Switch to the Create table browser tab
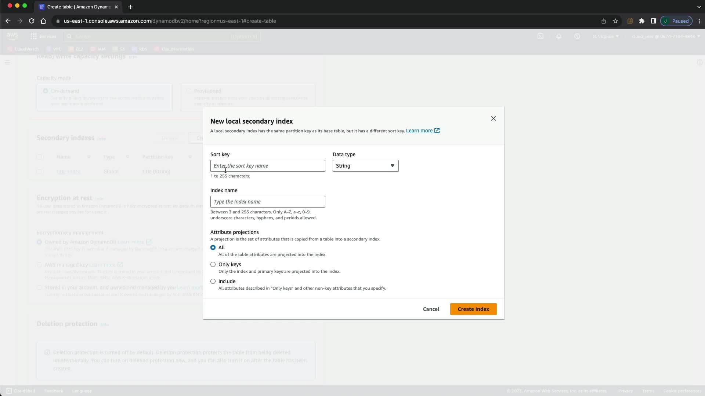Screen dimensions: 705x396 point(77,7)
